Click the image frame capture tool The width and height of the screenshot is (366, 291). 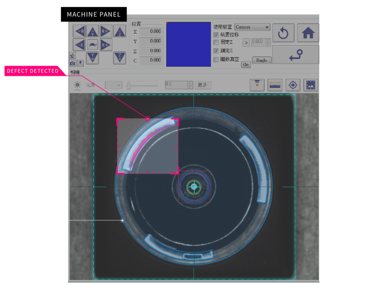point(310,85)
